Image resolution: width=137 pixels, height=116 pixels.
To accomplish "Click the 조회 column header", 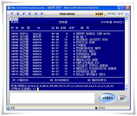I will pyautogui.click(x=63, y=28).
